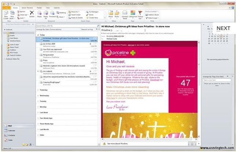The height and width of the screenshot is (153, 236).
Task: Switch to the View tab
Action: (48, 8)
